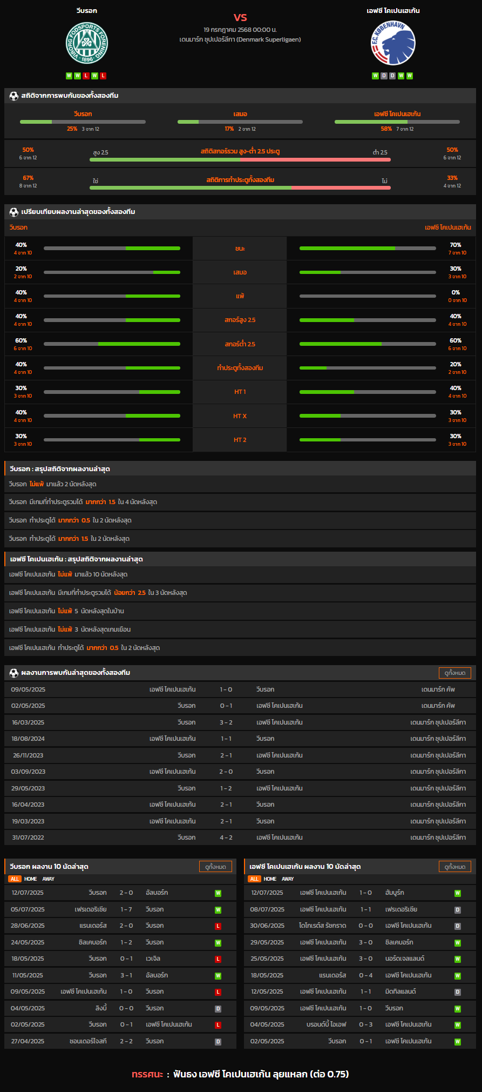Click last L form badge under Viborg logo
This screenshot has height=1092, width=482.
tap(103, 76)
